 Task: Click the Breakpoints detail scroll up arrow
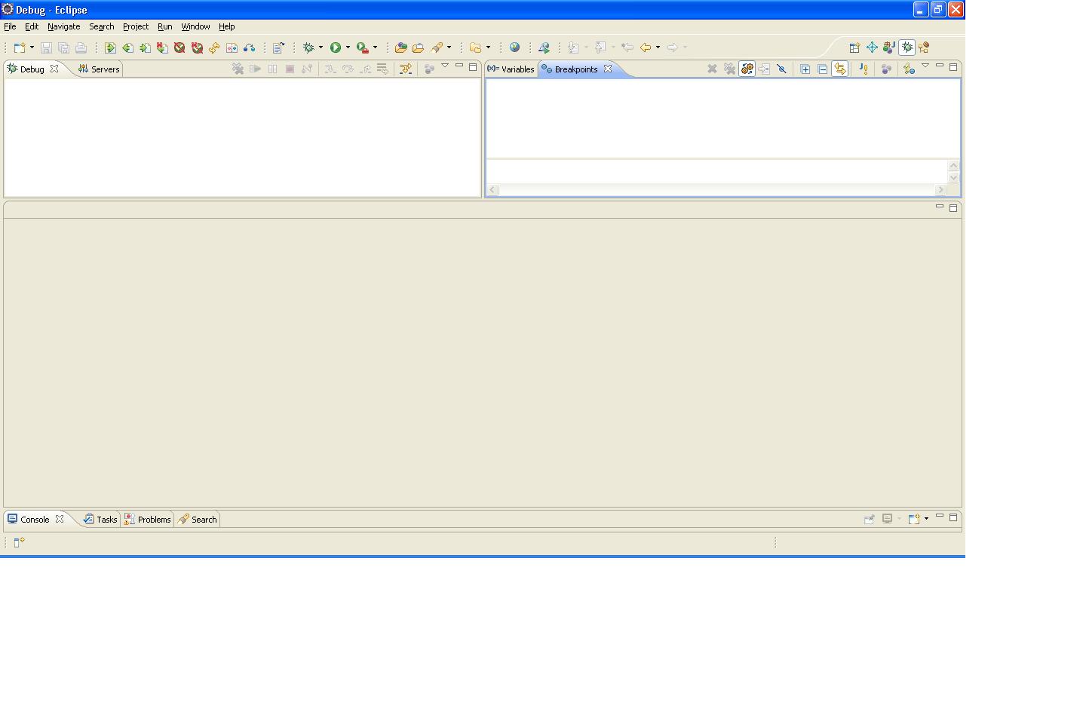tap(953, 165)
